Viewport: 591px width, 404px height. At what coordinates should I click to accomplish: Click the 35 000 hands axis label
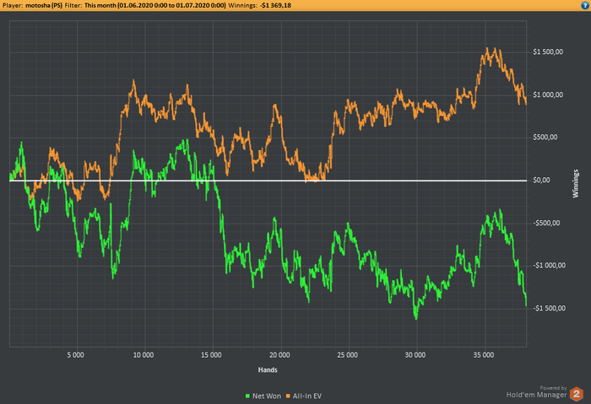483,355
